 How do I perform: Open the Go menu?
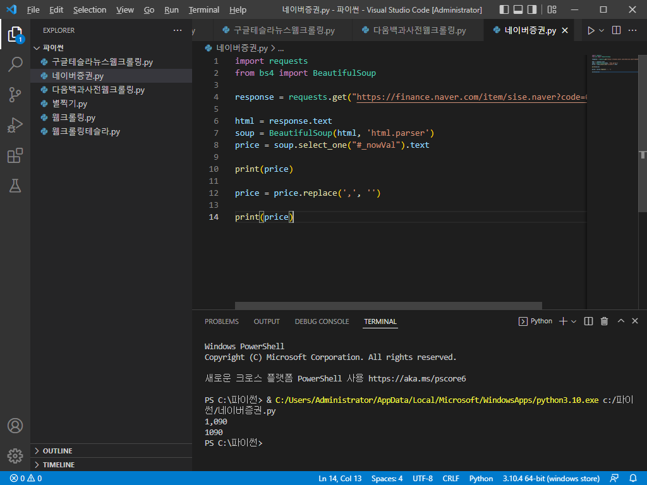(149, 9)
